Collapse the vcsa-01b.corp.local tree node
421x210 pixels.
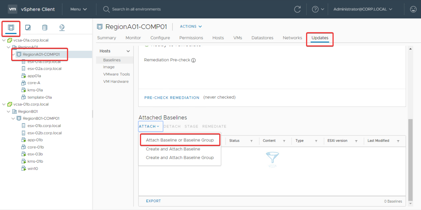[x=4, y=104]
